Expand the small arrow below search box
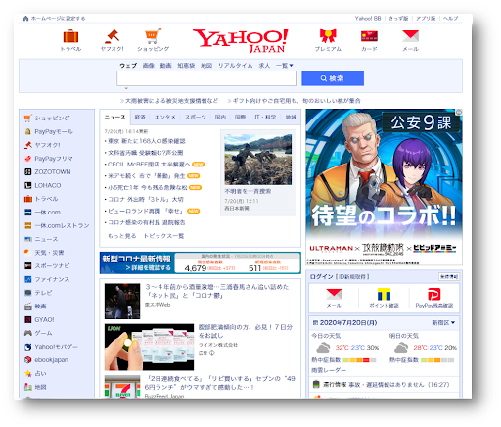501x427 pixels. coord(126,88)
